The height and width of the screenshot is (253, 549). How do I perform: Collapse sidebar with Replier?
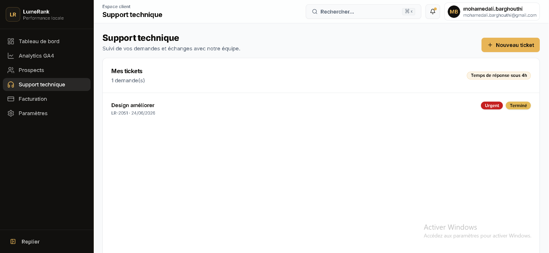(x=47, y=241)
